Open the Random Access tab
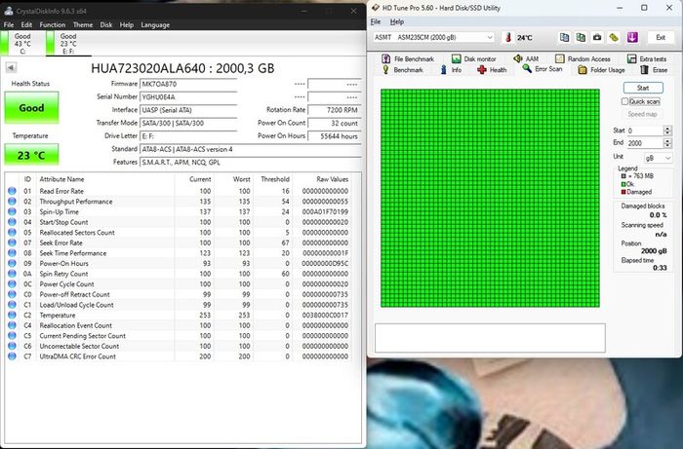The width and height of the screenshot is (683, 449). coord(583,58)
